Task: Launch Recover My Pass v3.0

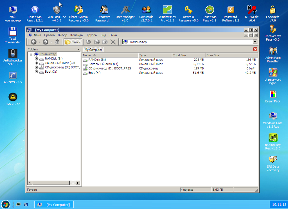Action: pyautogui.click(x=273, y=33)
